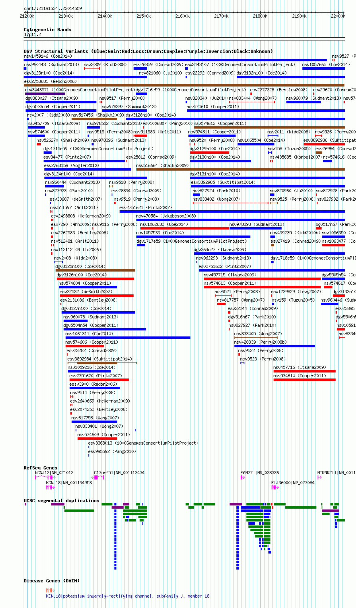Click the KCNJ18 potassium inwardly-rectifying channel description
Screen dimensions: 356x608
(128, 596)
